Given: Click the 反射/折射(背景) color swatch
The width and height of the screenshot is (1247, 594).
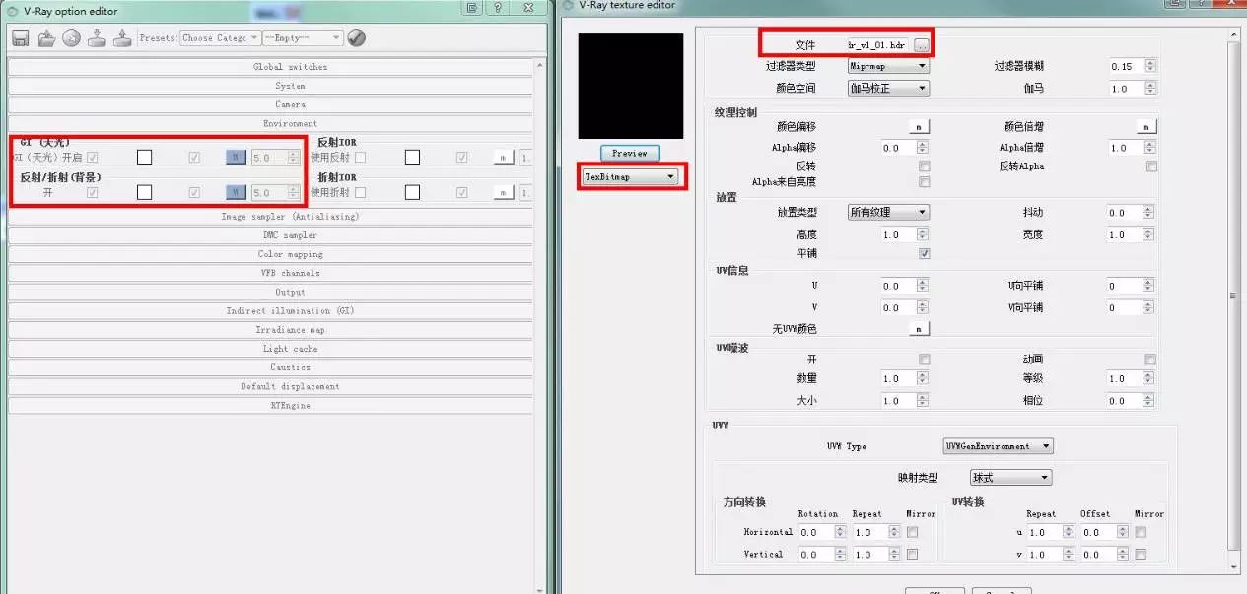Looking at the screenshot, I should coord(145,193).
